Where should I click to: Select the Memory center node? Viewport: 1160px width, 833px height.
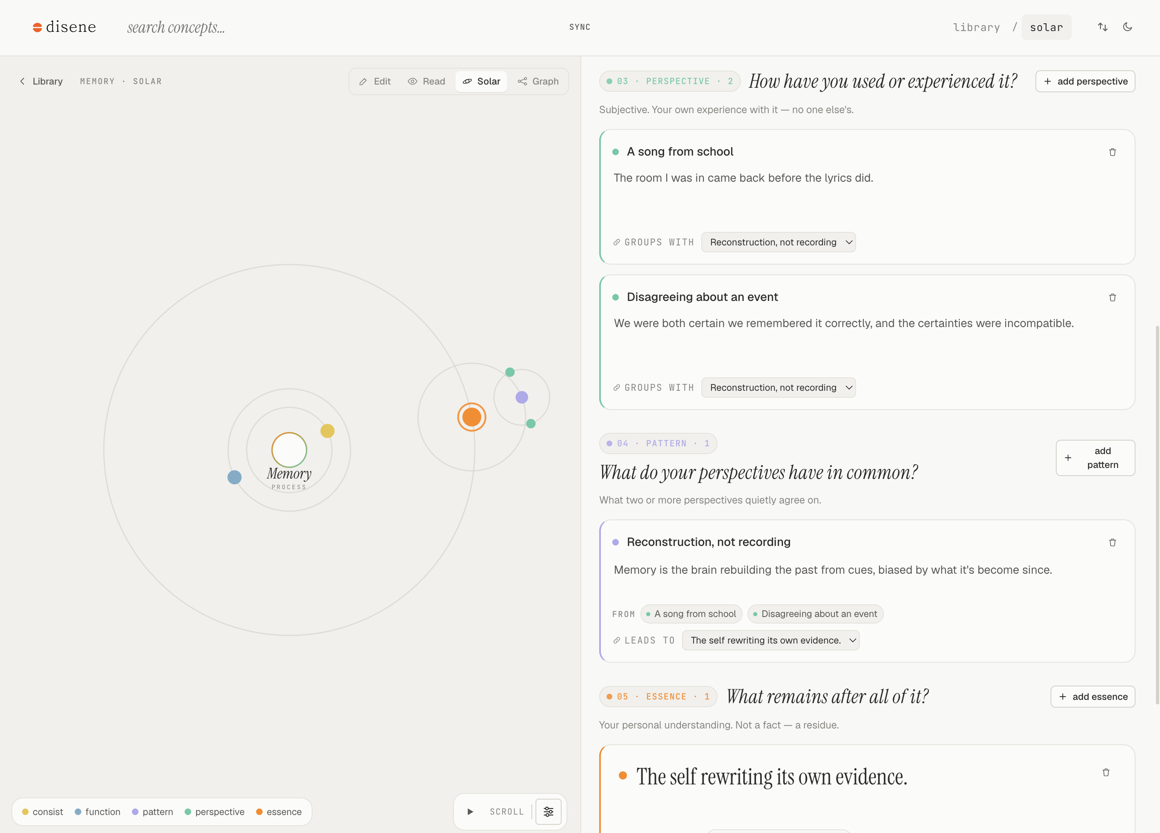click(x=289, y=450)
